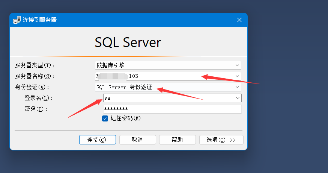Close the 连接到服务器 dialog
The image size is (328, 173).
tap(239, 20)
